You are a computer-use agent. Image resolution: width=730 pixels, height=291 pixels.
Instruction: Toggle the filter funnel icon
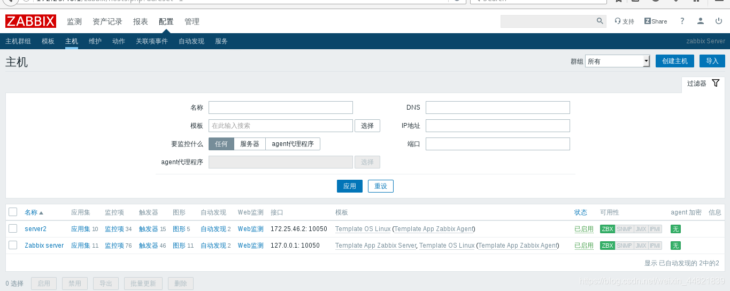716,83
